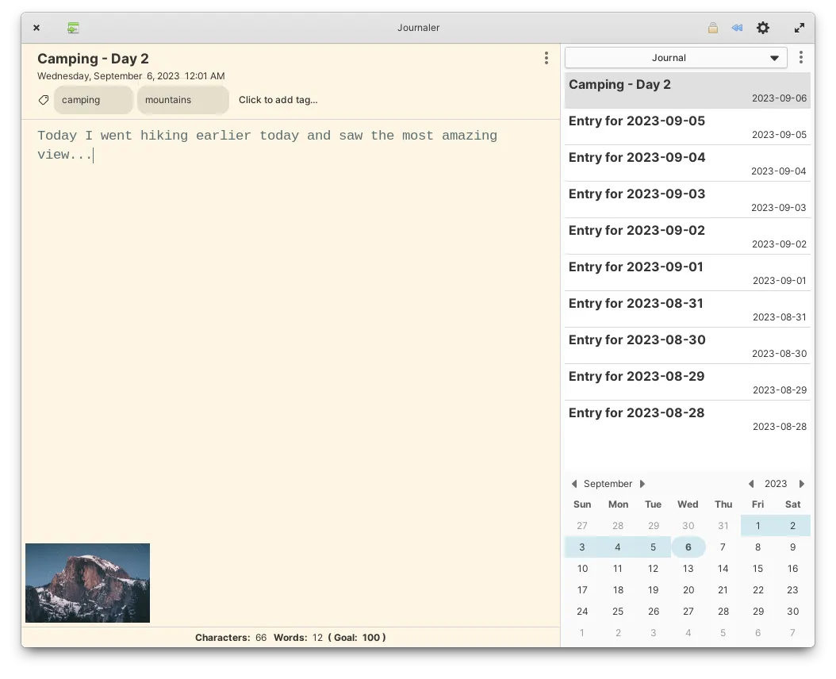Select the highlighted day 6 in calendar

pos(688,547)
